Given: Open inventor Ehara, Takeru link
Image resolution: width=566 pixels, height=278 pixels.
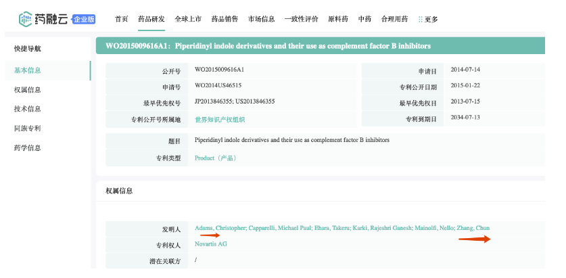Looking at the screenshot, I should (x=332, y=228).
